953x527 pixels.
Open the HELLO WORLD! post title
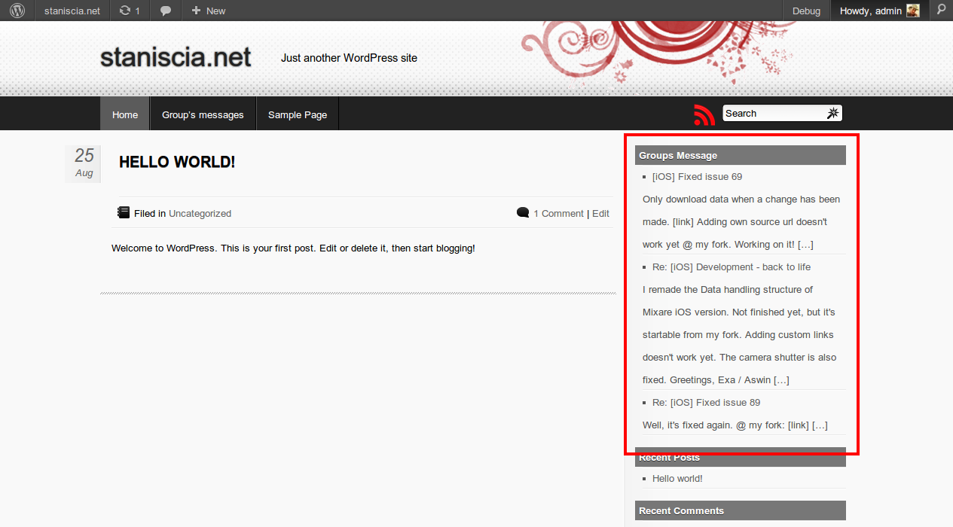point(177,162)
